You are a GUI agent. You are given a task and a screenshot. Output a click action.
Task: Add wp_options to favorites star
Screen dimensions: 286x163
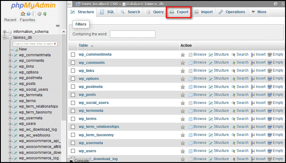[183, 79]
